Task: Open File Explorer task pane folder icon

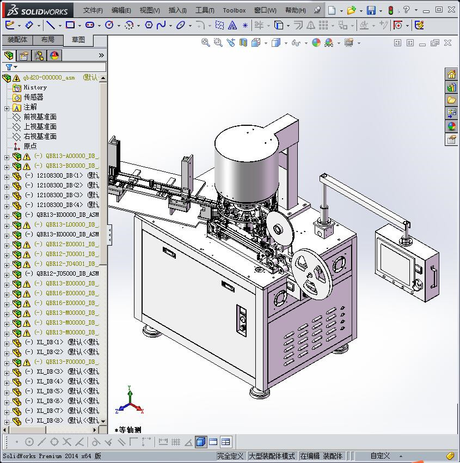Action: (x=451, y=100)
